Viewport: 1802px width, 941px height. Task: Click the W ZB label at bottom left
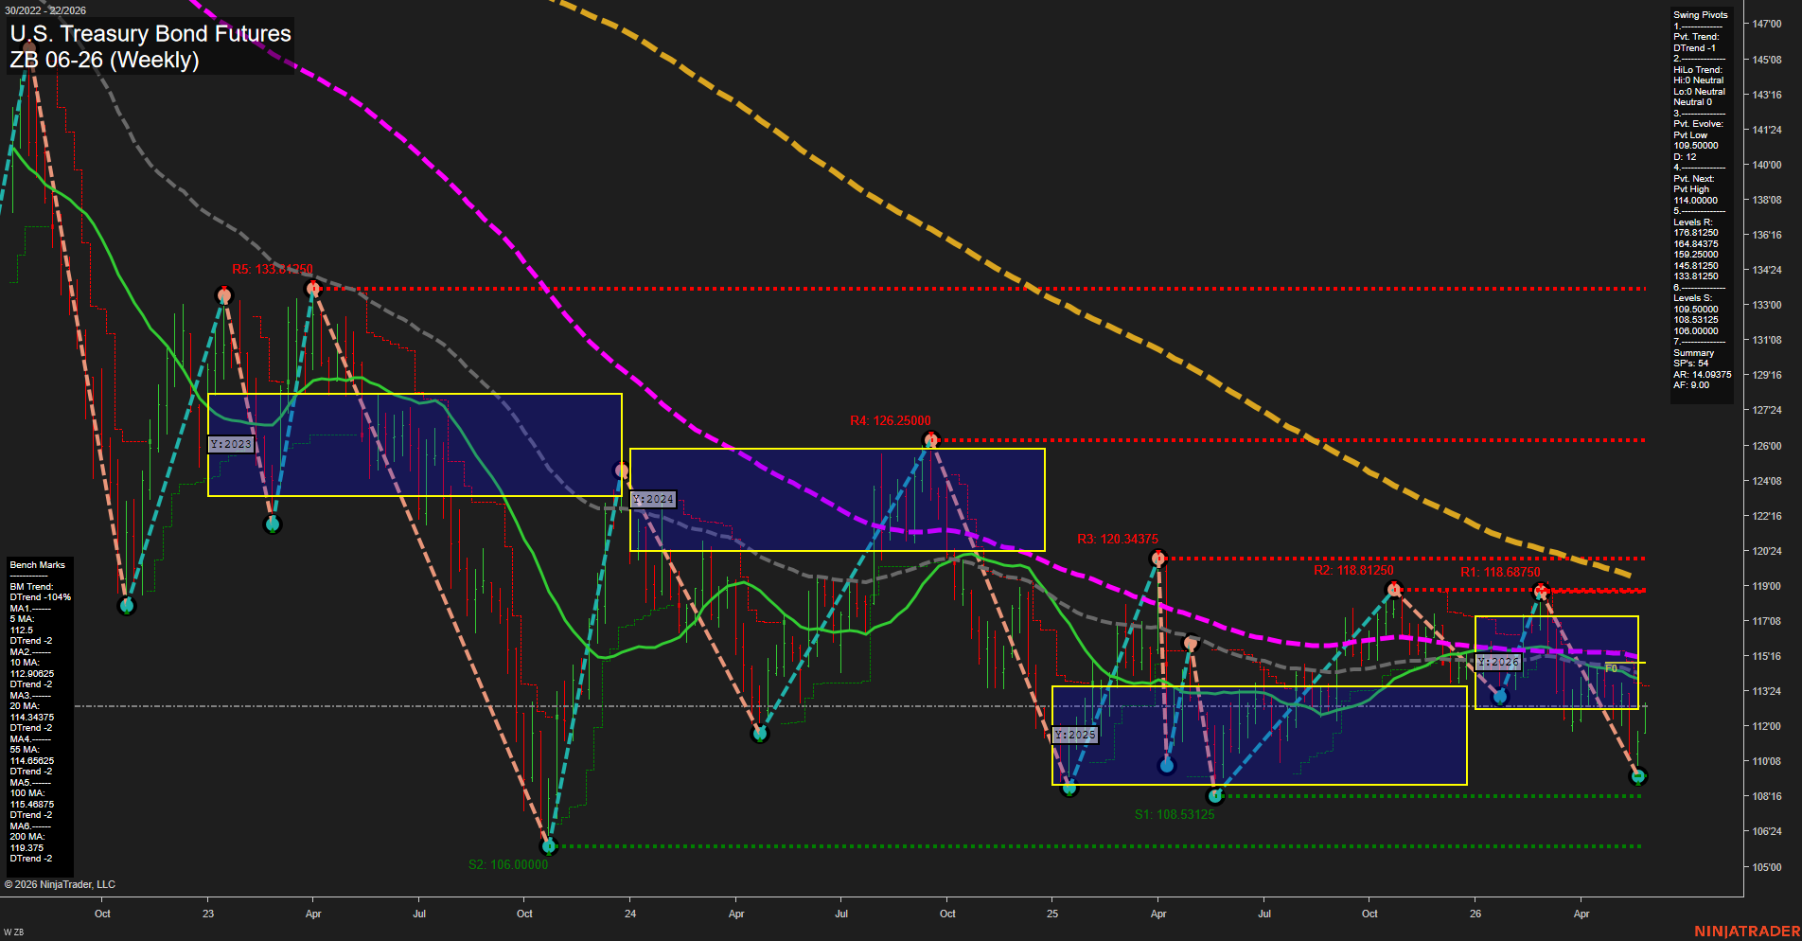pyautogui.click(x=13, y=932)
